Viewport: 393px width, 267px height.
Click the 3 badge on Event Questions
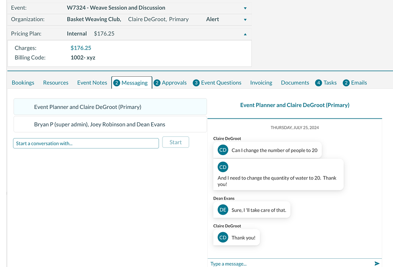coord(195,82)
